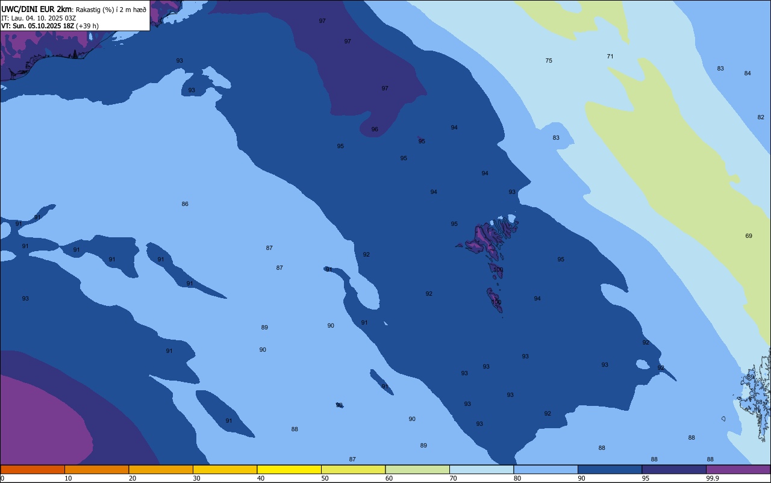Click the humidity value "96" on the map
Screen dimensions: 771x483
click(375, 129)
